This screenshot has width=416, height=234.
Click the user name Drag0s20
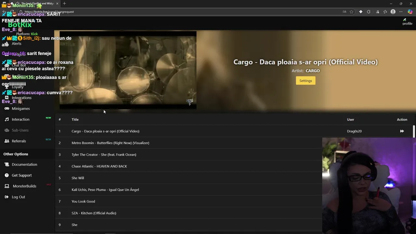point(354,131)
